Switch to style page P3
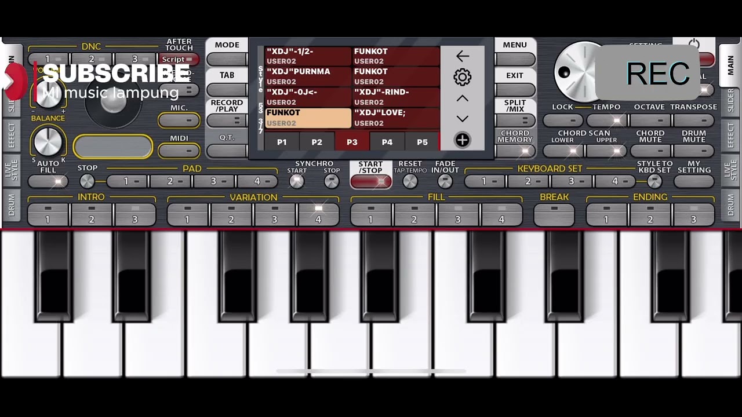Viewport: 742px width, 417px height. 352,142
